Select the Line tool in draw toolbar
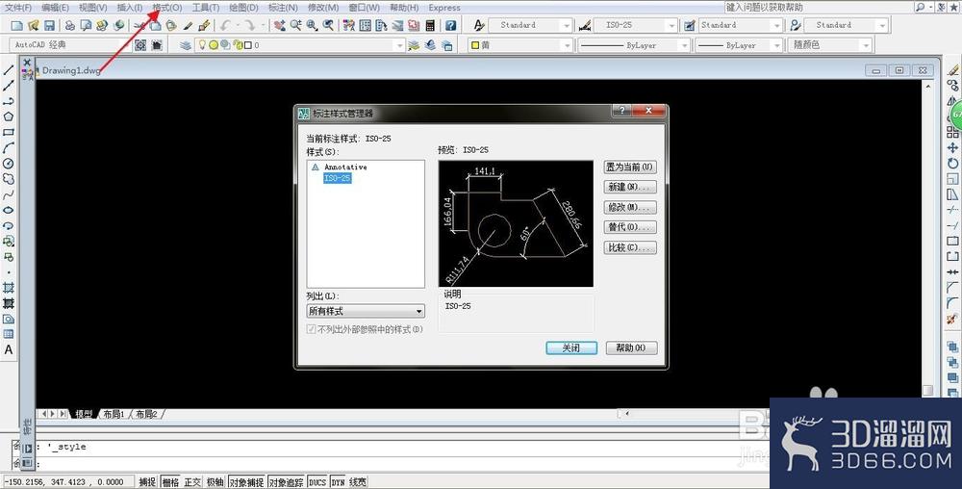 (9, 70)
